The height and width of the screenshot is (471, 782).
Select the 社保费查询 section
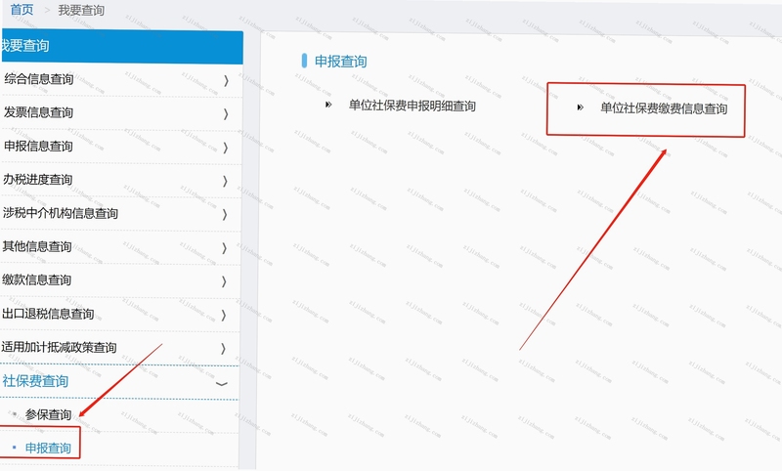click(x=35, y=381)
